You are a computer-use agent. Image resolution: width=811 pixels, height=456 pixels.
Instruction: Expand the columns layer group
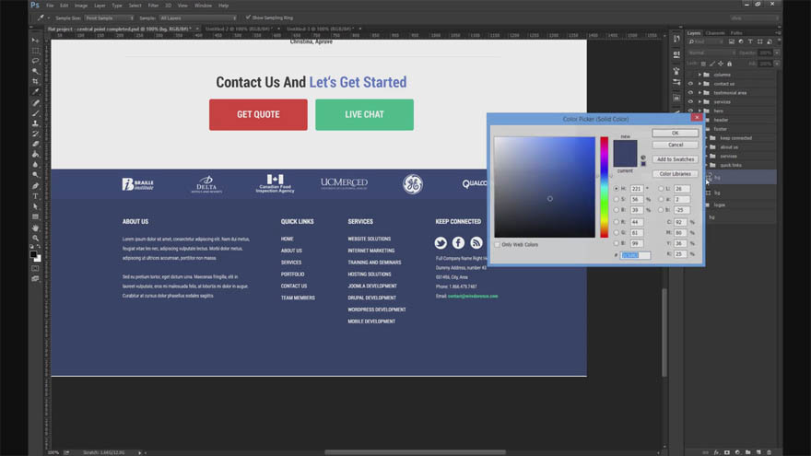click(699, 75)
